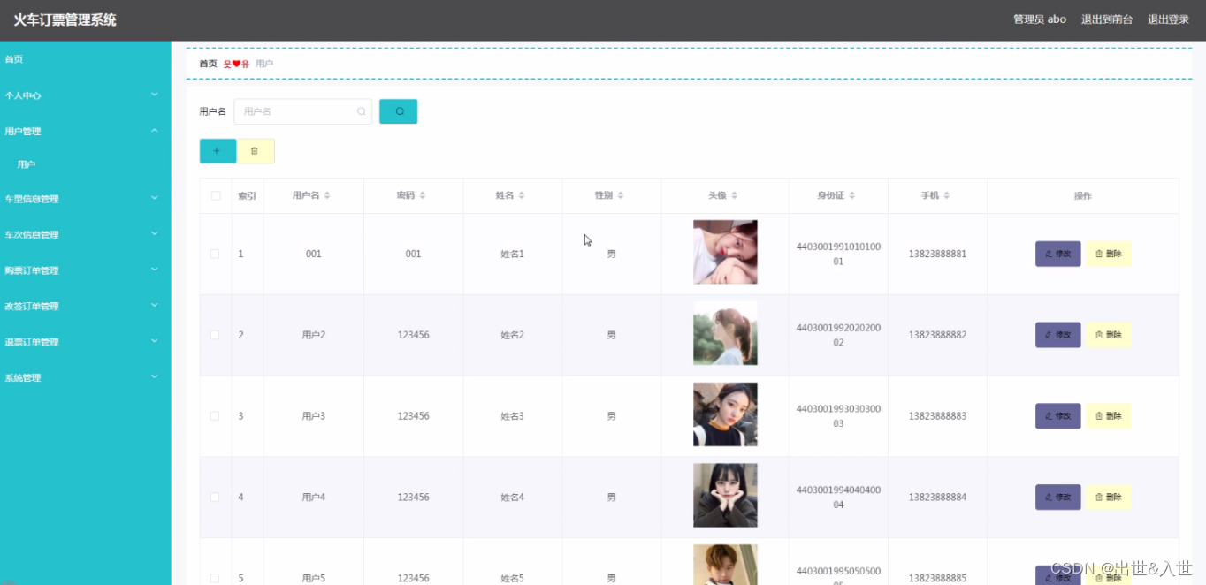1206x585 pixels.
Task: Click the search magnifier button
Action: [x=398, y=111]
